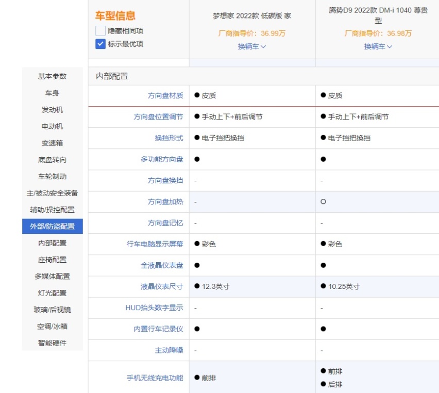Open the HUD抬头数字显示 parameter link
Screen dimensions: 439x393
(154, 308)
